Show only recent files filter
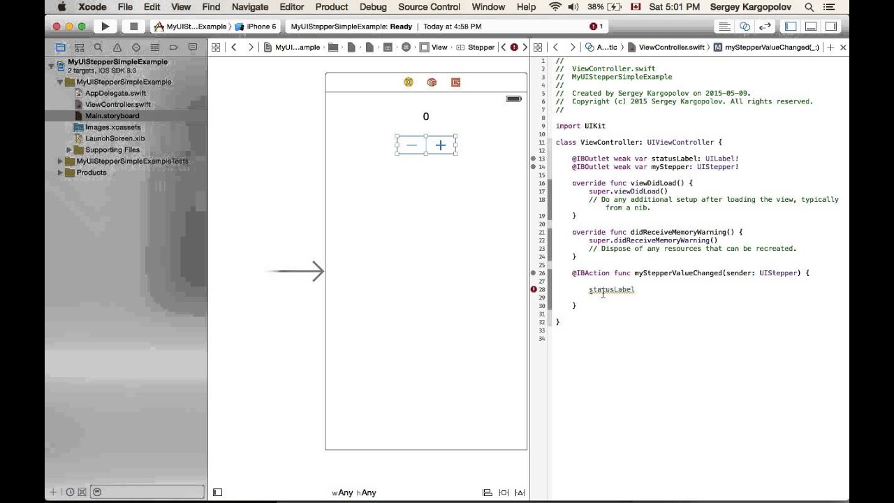The height and width of the screenshot is (503, 894). tap(70, 493)
